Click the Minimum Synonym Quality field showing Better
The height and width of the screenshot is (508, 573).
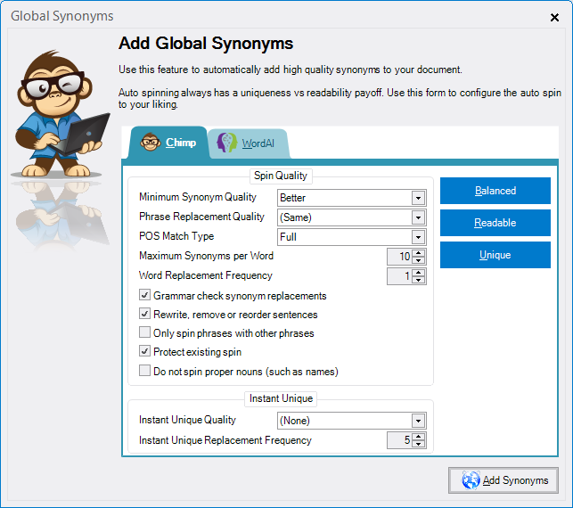click(351, 198)
